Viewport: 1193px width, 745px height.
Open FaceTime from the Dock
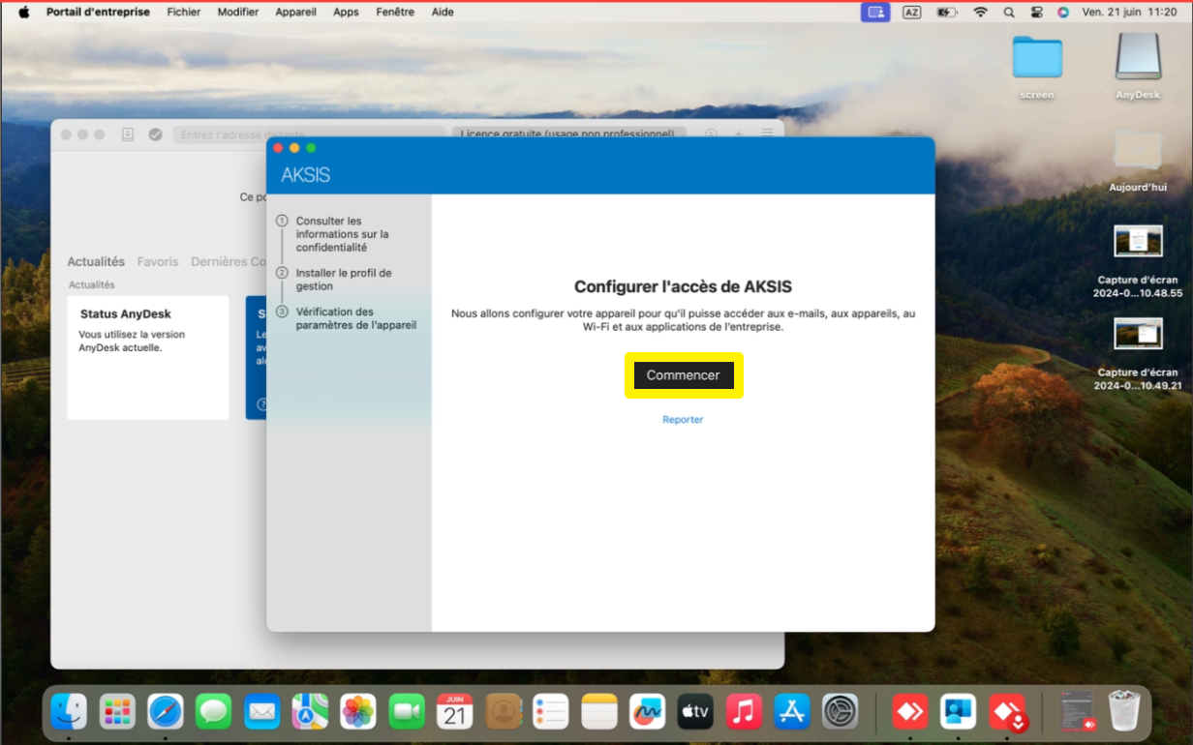pyautogui.click(x=407, y=712)
